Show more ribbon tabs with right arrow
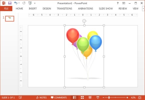Screen dimensions: 145x100 pos(143,8)
